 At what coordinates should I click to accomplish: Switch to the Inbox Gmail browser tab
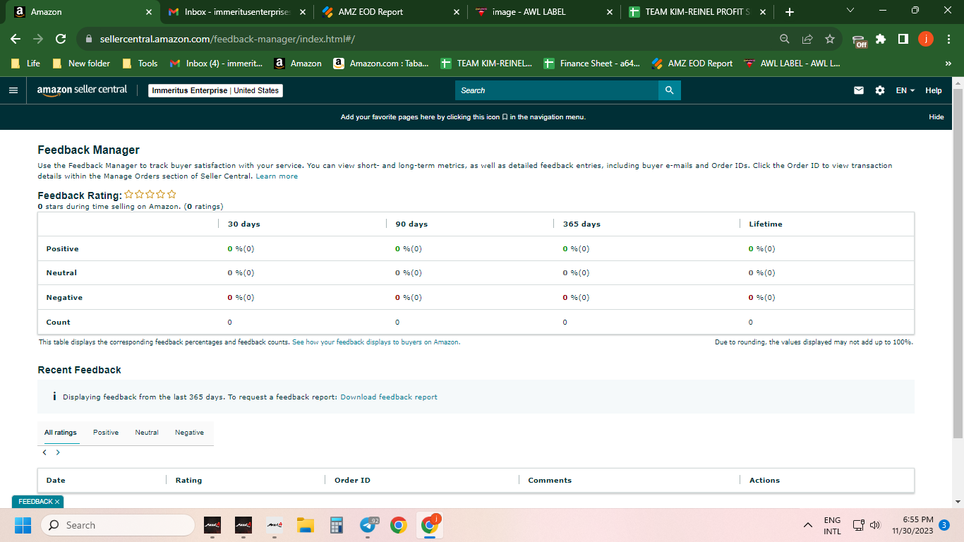click(236, 12)
